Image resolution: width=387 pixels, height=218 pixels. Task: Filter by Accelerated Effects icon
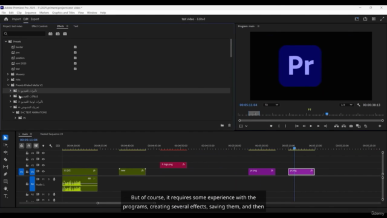click(x=50, y=34)
